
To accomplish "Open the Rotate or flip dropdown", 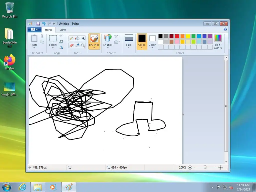I will pos(62,47).
